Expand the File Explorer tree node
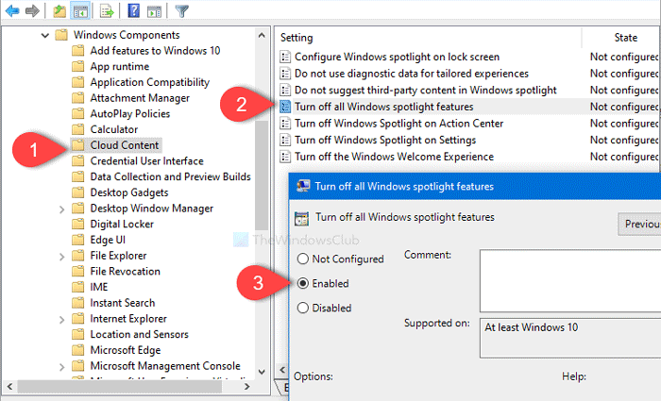 (62, 256)
